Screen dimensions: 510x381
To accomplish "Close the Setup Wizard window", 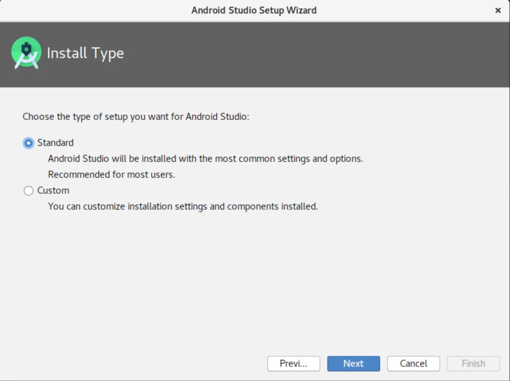I will (x=498, y=11).
